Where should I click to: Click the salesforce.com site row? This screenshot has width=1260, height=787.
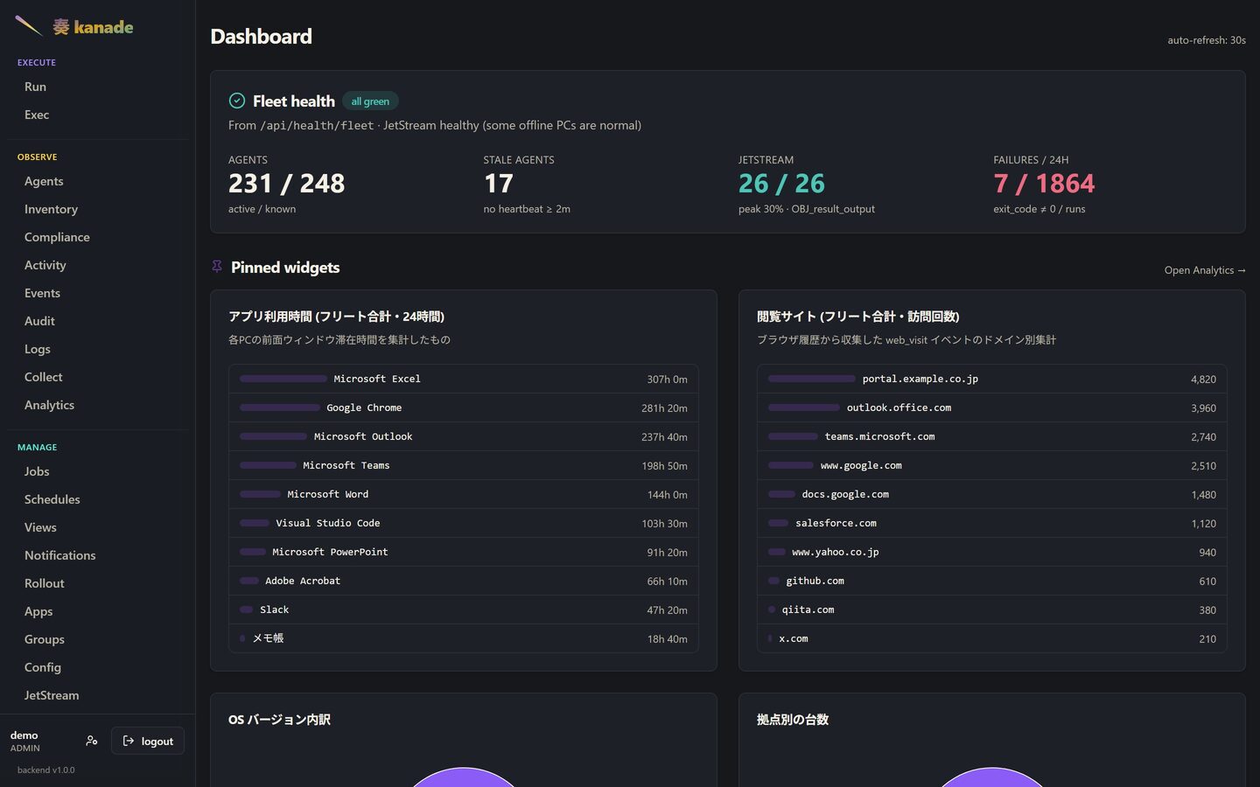coord(992,523)
